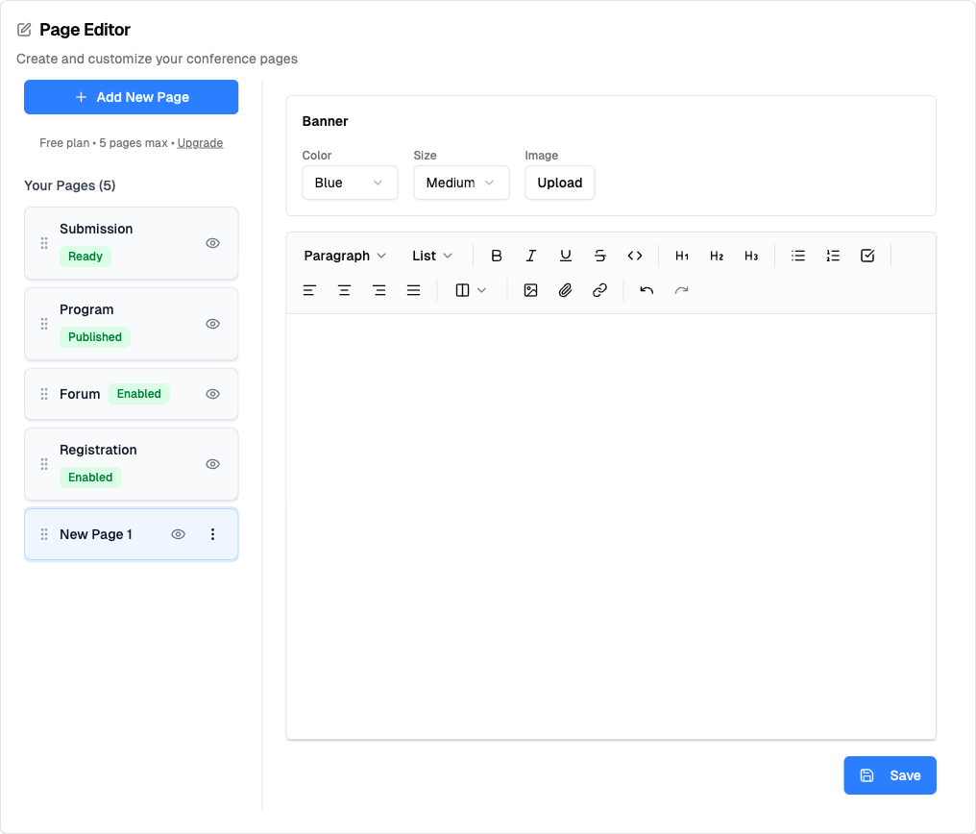976x834 pixels.
Task: Open the banner Color dropdown
Action: pos(350,183)
